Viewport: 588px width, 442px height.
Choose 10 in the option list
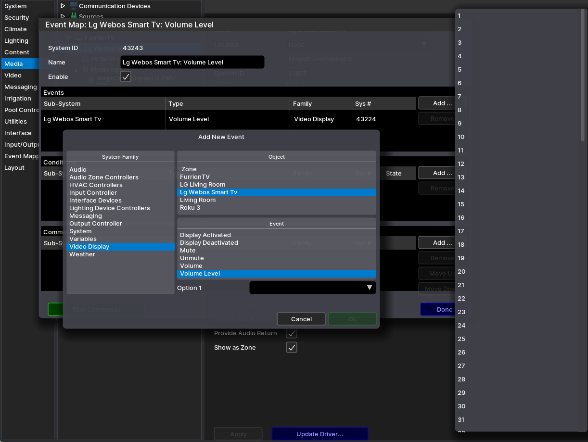518,137
